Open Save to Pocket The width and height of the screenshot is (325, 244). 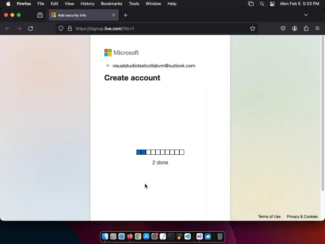coord(283,28)
